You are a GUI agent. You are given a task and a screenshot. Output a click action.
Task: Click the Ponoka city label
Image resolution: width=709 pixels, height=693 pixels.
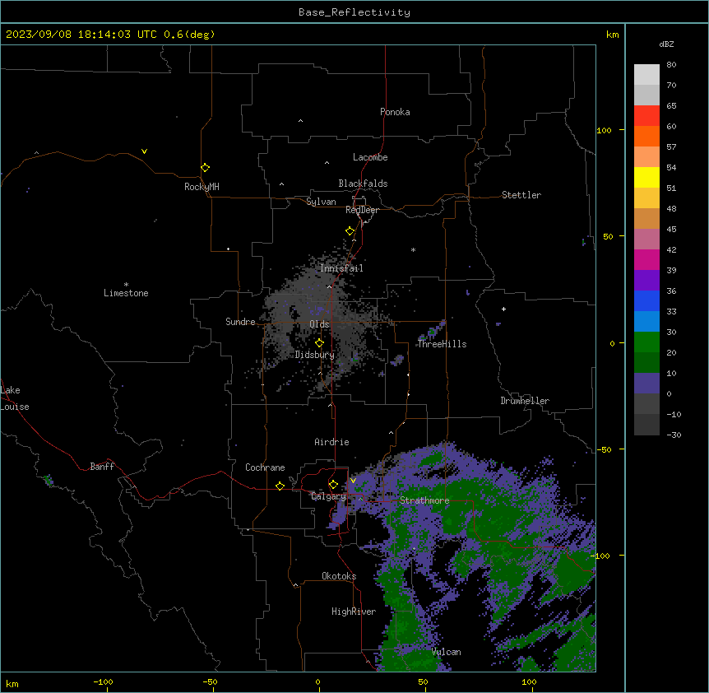(x=395, y=112)
